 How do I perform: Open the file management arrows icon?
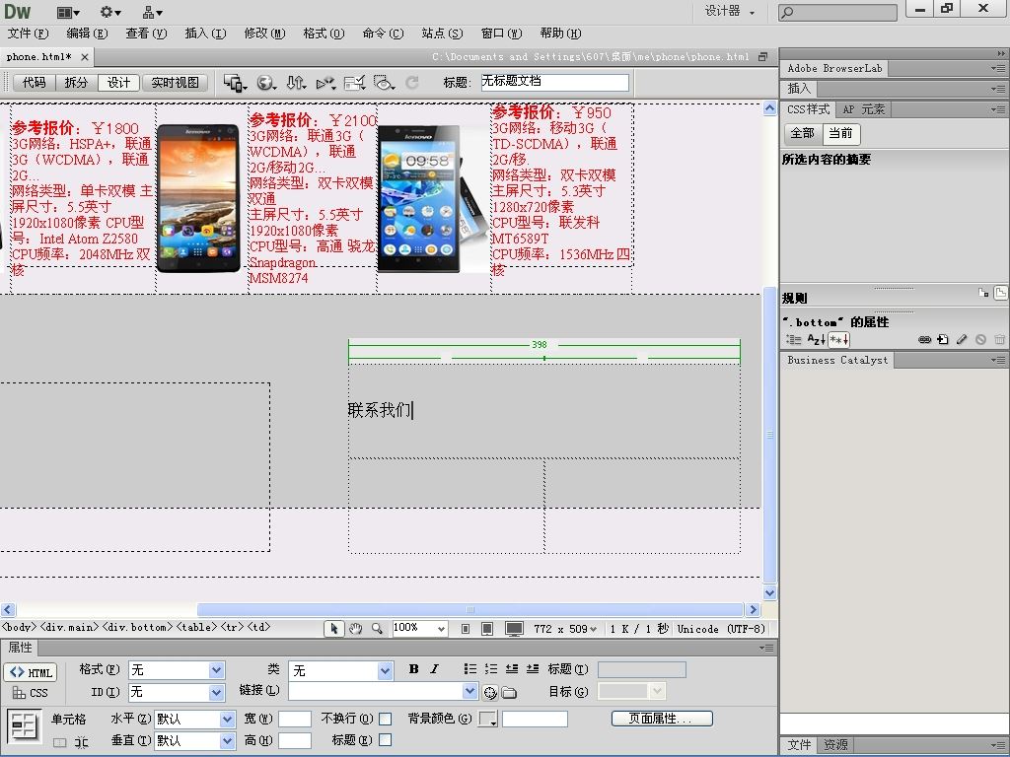[x=296, y=83]
